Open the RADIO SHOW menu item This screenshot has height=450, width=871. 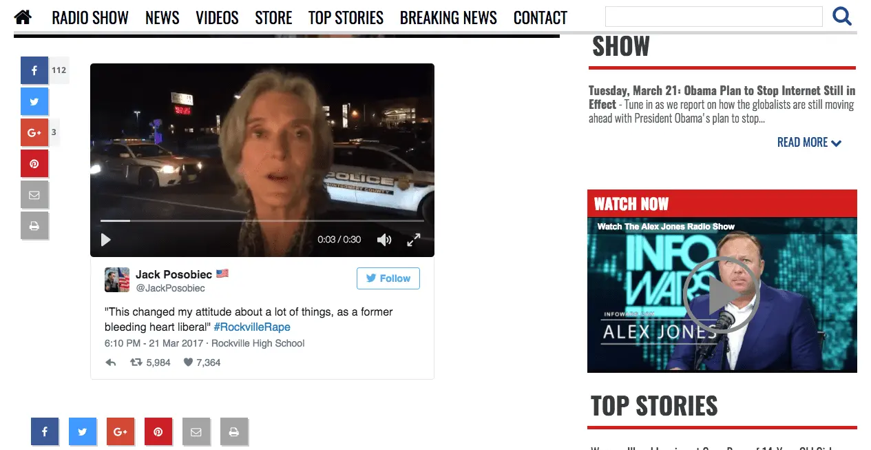[90, 18]
